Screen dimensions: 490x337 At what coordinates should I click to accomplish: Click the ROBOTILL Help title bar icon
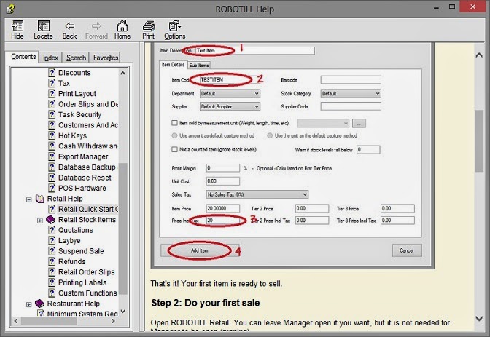10,9
